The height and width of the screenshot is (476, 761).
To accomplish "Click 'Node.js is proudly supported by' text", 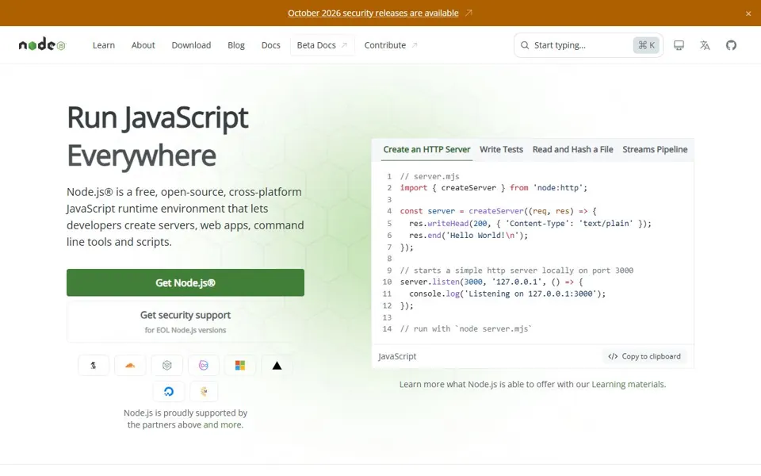I will 185,413.
